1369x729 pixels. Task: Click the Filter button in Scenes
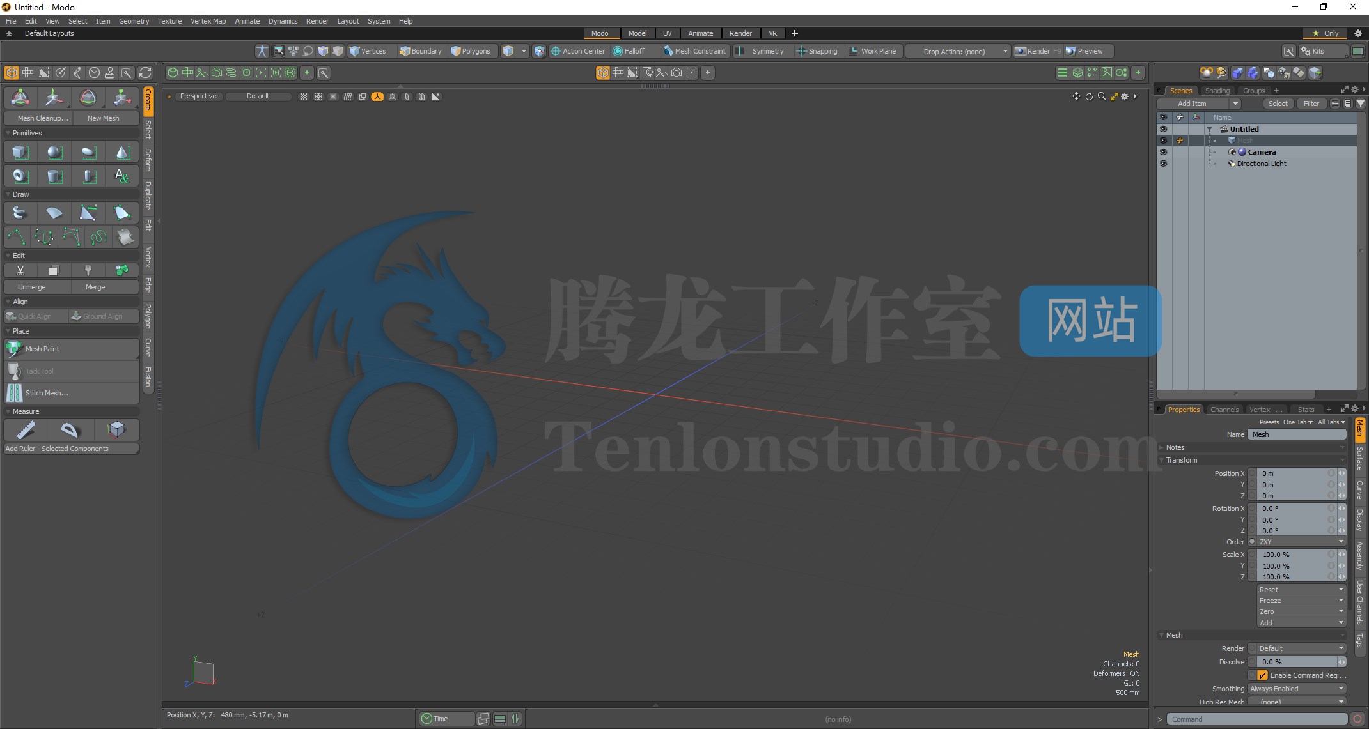(x=1311, y=104)
